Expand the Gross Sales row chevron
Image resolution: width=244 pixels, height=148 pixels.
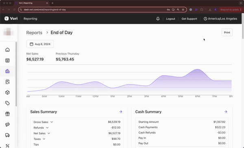point(52,122)
